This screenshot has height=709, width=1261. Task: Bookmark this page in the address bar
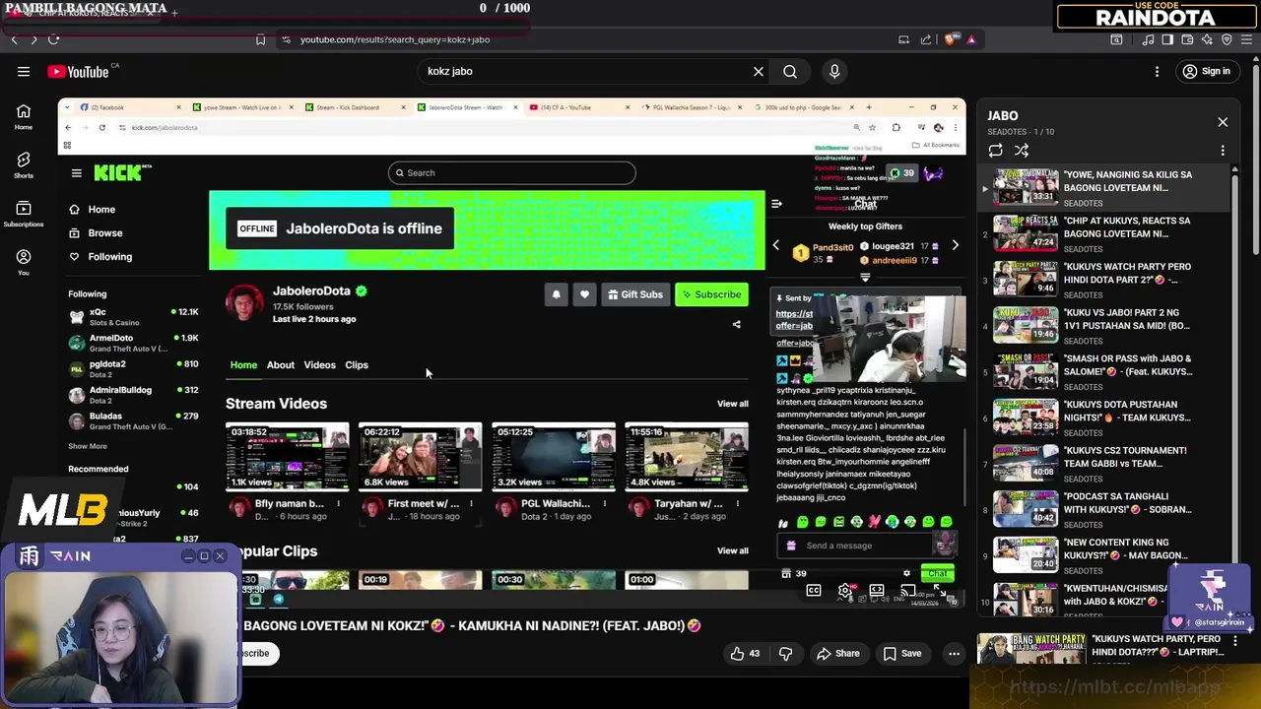(x=260, y=39)
